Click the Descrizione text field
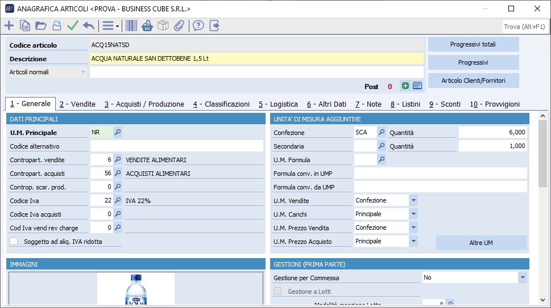This screenshot has width=551, height=308. coord(256,58)
